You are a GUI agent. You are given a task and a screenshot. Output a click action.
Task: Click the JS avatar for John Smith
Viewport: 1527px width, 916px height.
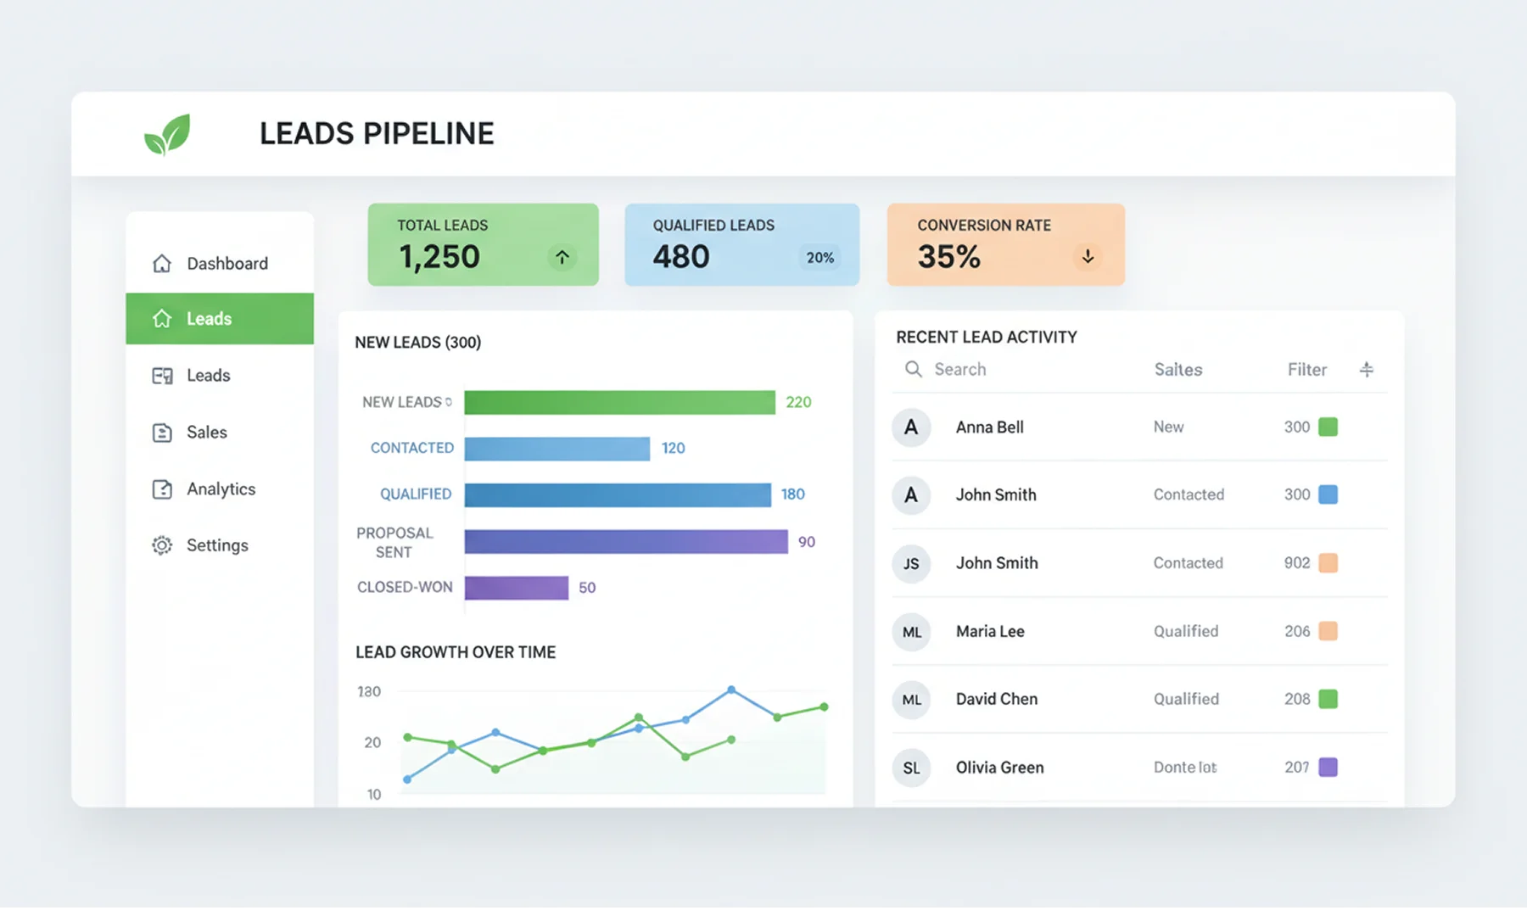point(911,564)
